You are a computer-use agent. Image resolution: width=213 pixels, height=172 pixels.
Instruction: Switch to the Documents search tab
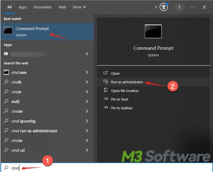click(42, 7)
